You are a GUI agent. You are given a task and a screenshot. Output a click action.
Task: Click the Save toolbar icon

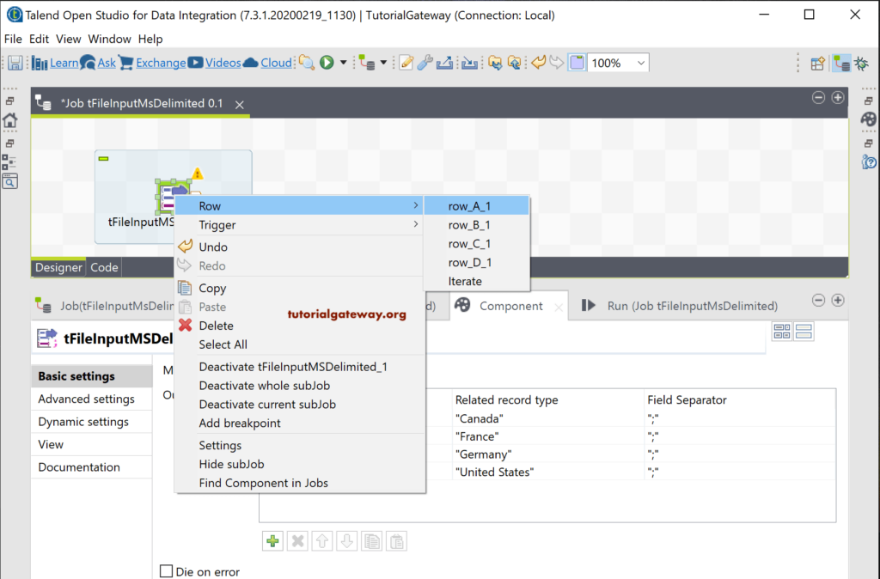tap(15, 63)
